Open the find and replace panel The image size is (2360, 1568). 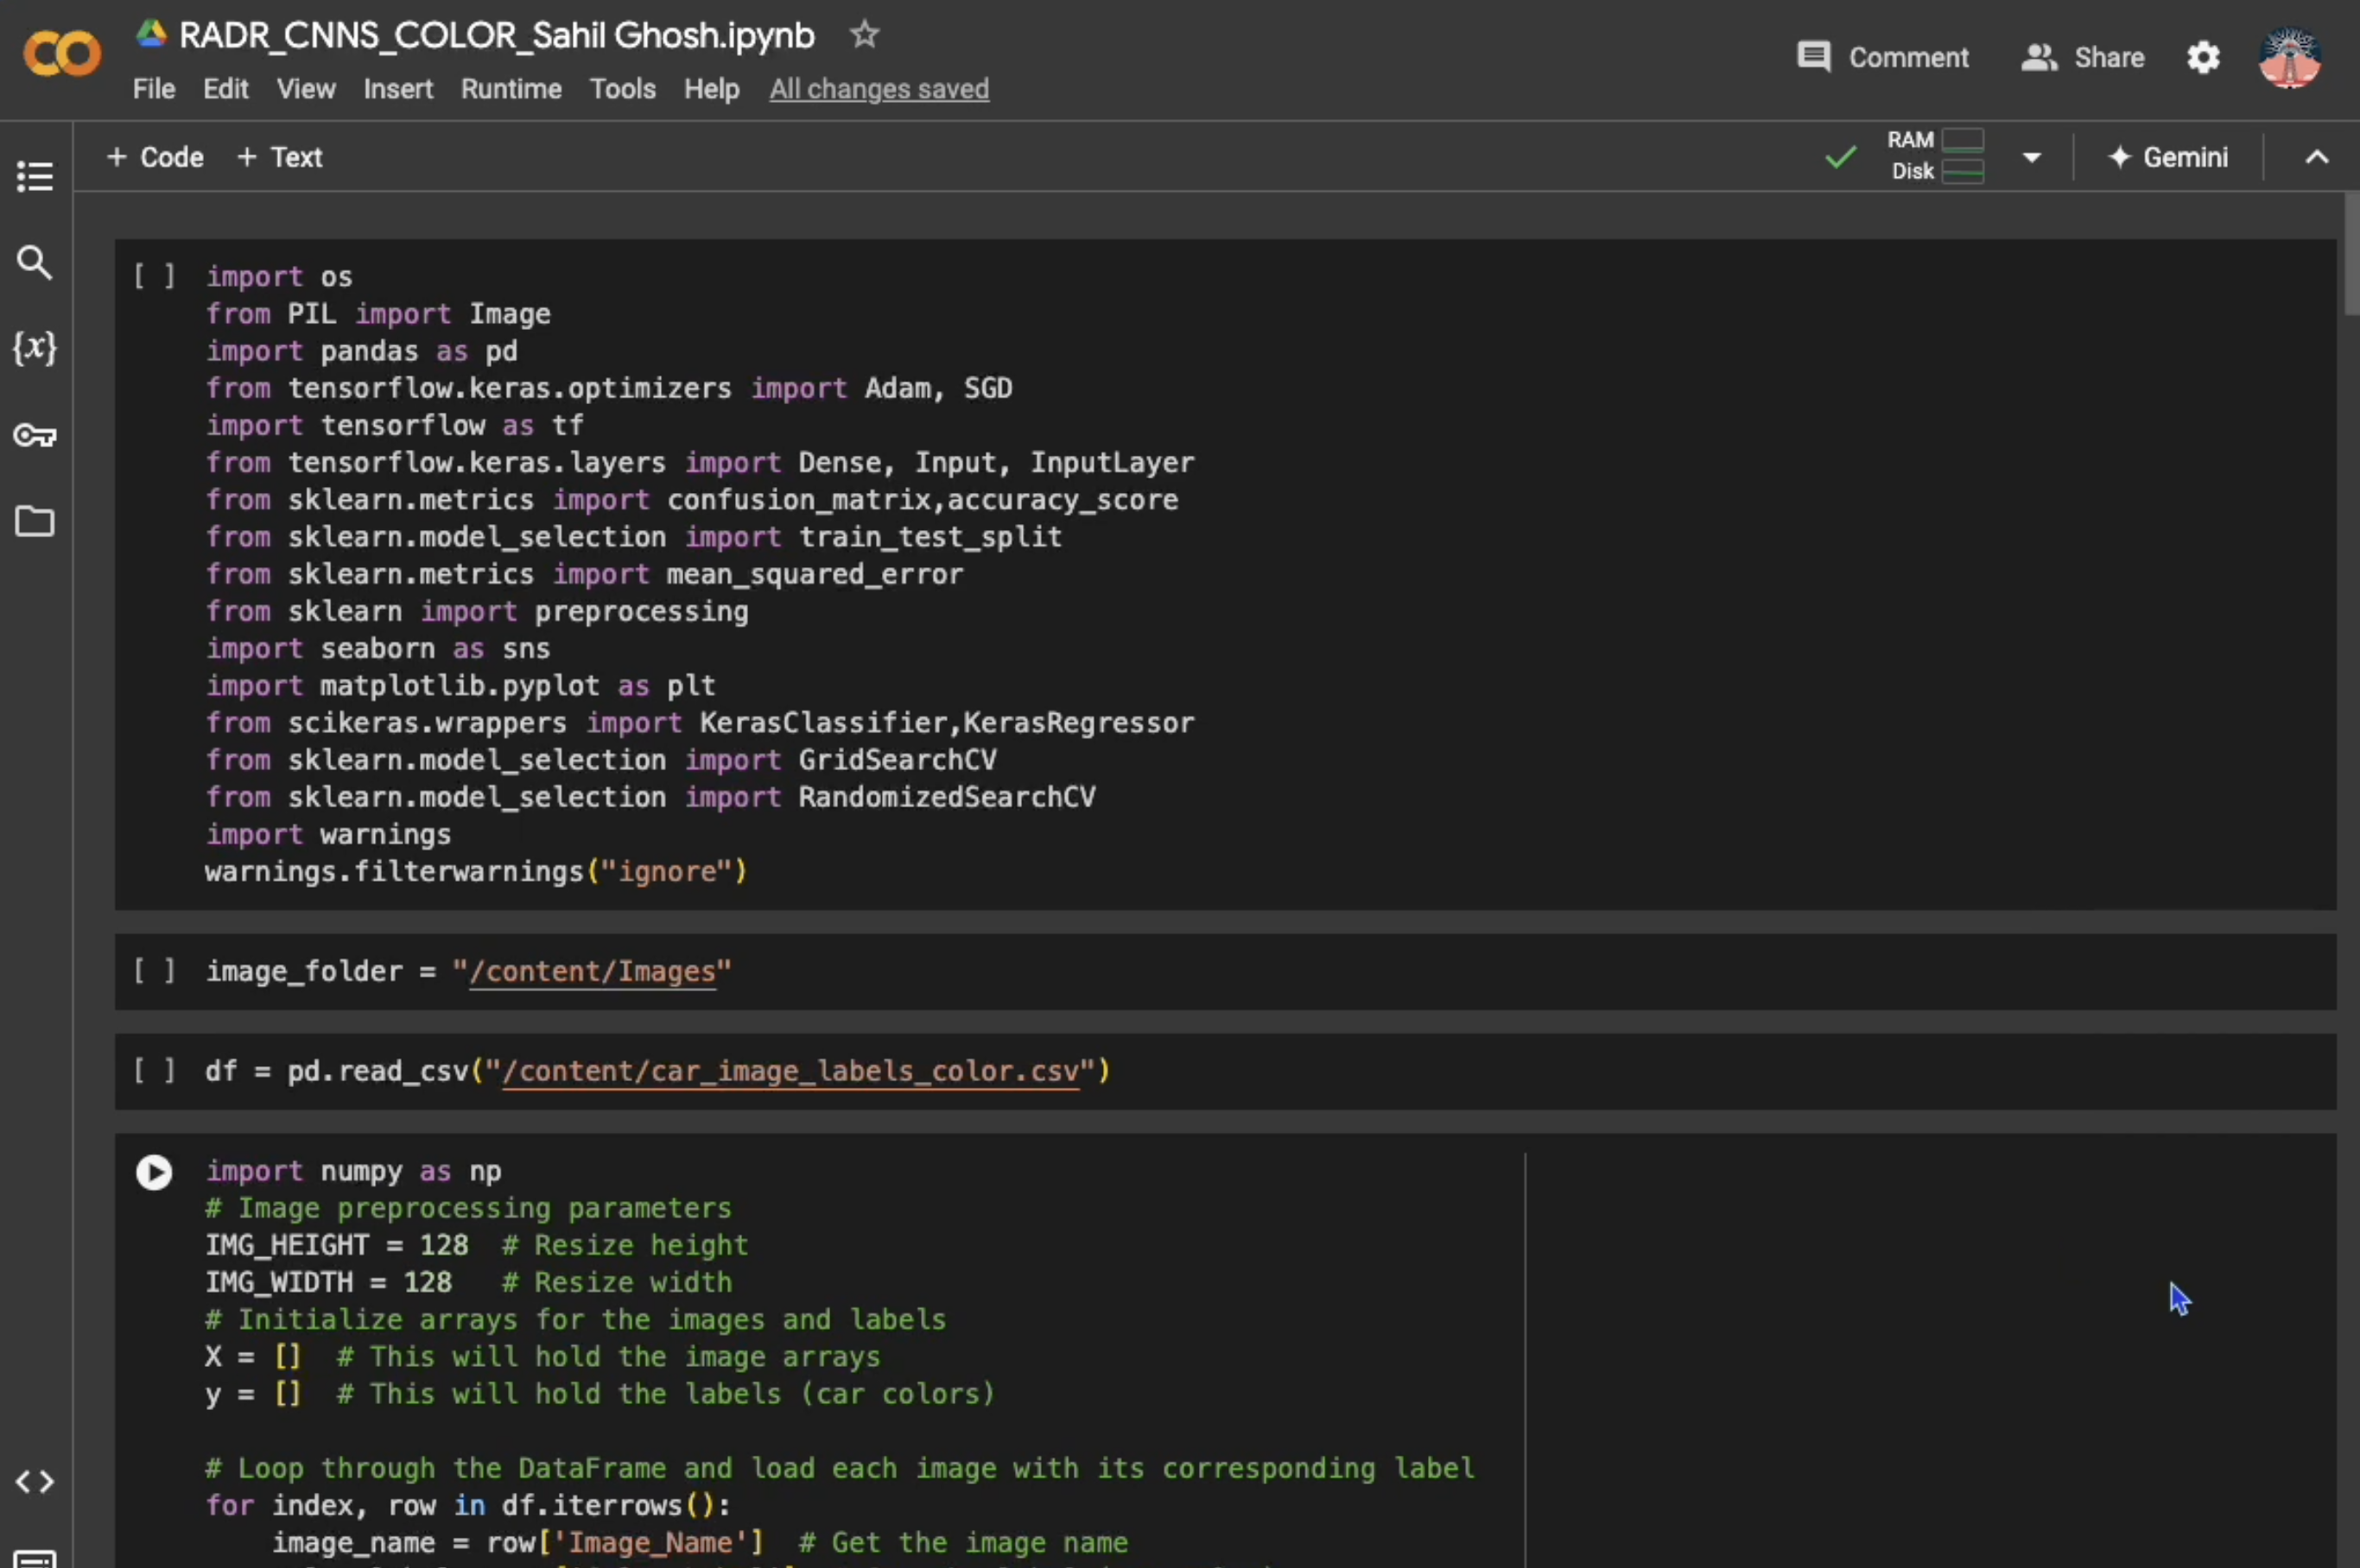point(35,263)
